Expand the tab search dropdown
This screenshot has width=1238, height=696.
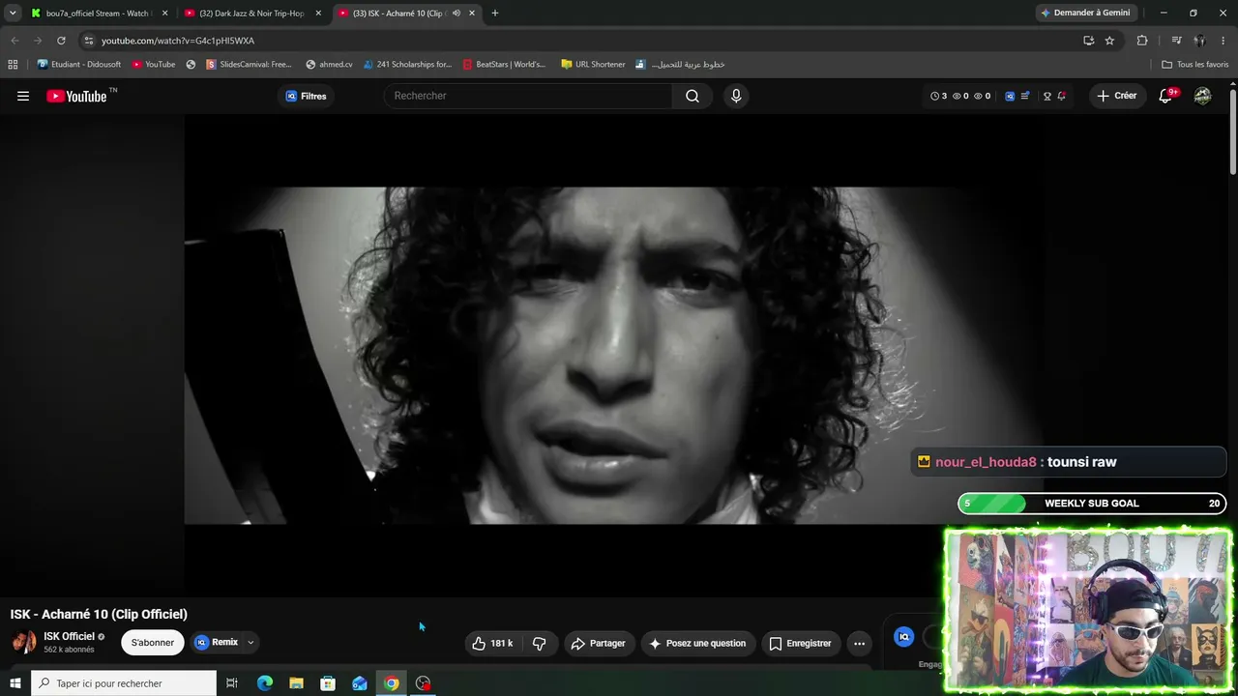[x=13, y=14]
